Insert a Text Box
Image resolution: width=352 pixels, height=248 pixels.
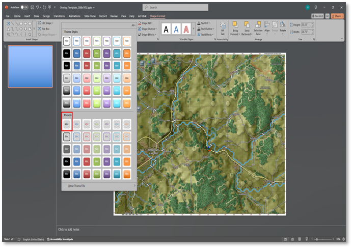[45, 29]
